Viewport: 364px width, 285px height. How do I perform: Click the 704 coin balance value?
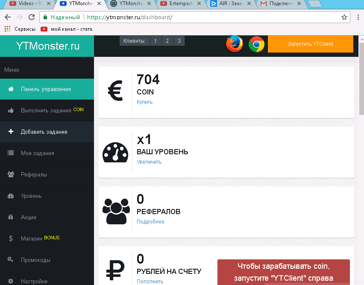pos(148,79)
